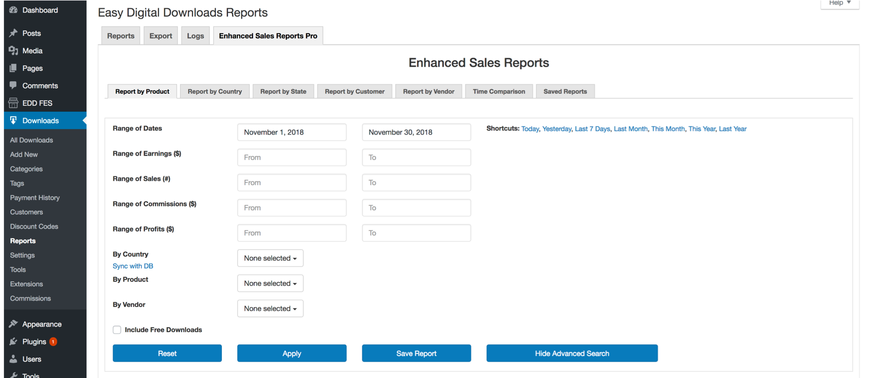Screen dimensions: 870x378
Task: Open Extensions submenu item
Action: click(x=26, y=284)
